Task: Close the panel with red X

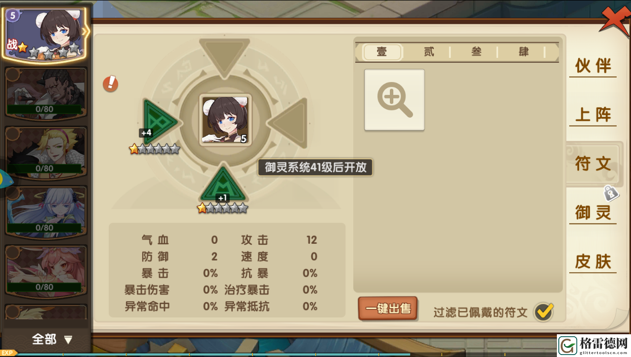Action: (614, 25)
